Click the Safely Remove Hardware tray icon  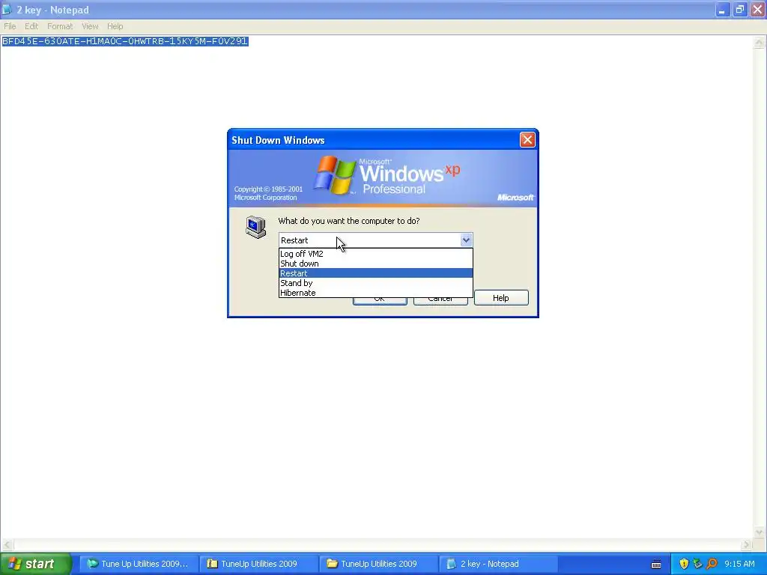click(x=697, y=564)
